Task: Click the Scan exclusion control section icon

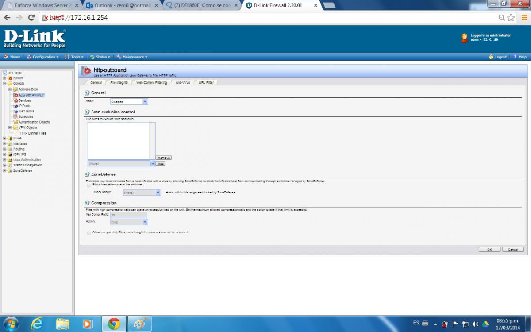Action: [87, 112]
